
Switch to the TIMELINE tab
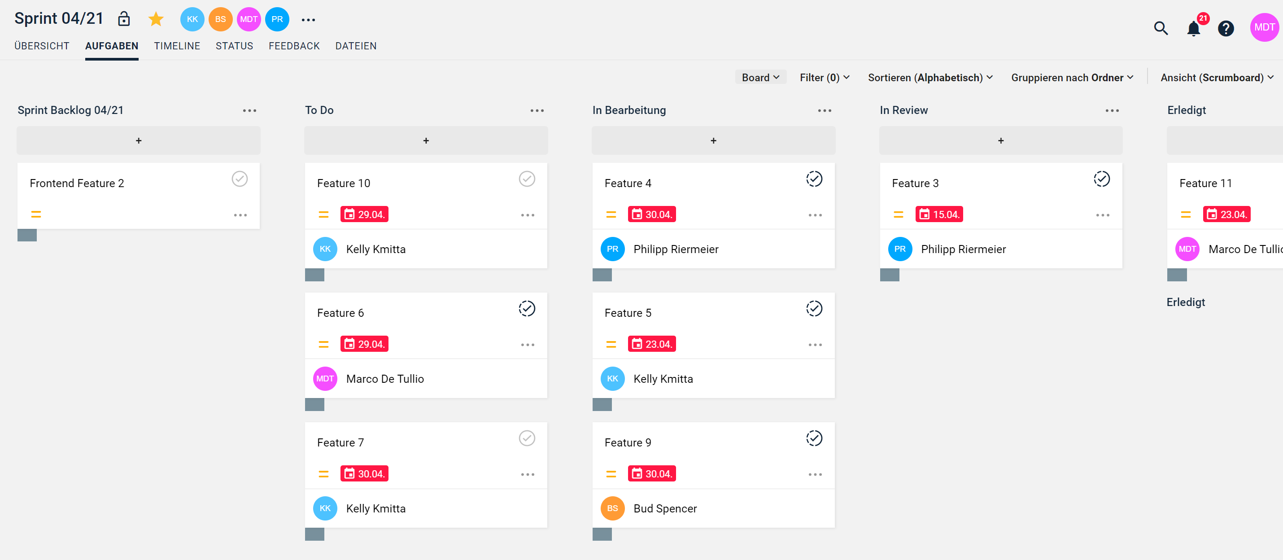tap(177, 46)
